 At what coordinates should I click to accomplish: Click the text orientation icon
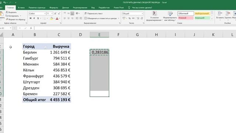(x=77, y=13)
